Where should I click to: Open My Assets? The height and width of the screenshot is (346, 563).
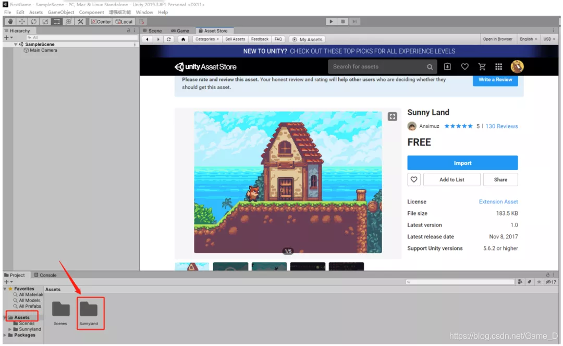pos(308,40)
